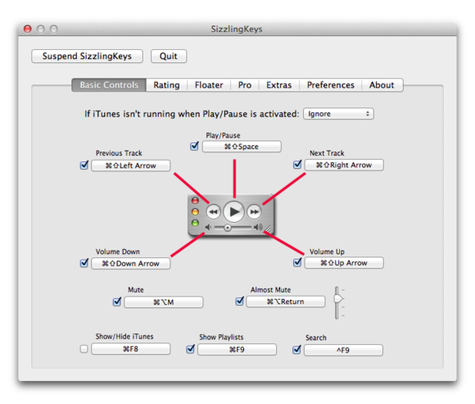Screen dimensions: 475x404
Task: Open the Floater tab
Action: pos(209,85)
